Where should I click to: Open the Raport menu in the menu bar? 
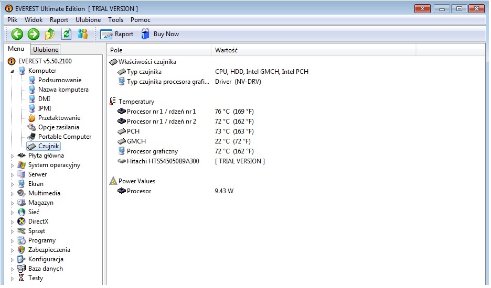coord(59,20)
